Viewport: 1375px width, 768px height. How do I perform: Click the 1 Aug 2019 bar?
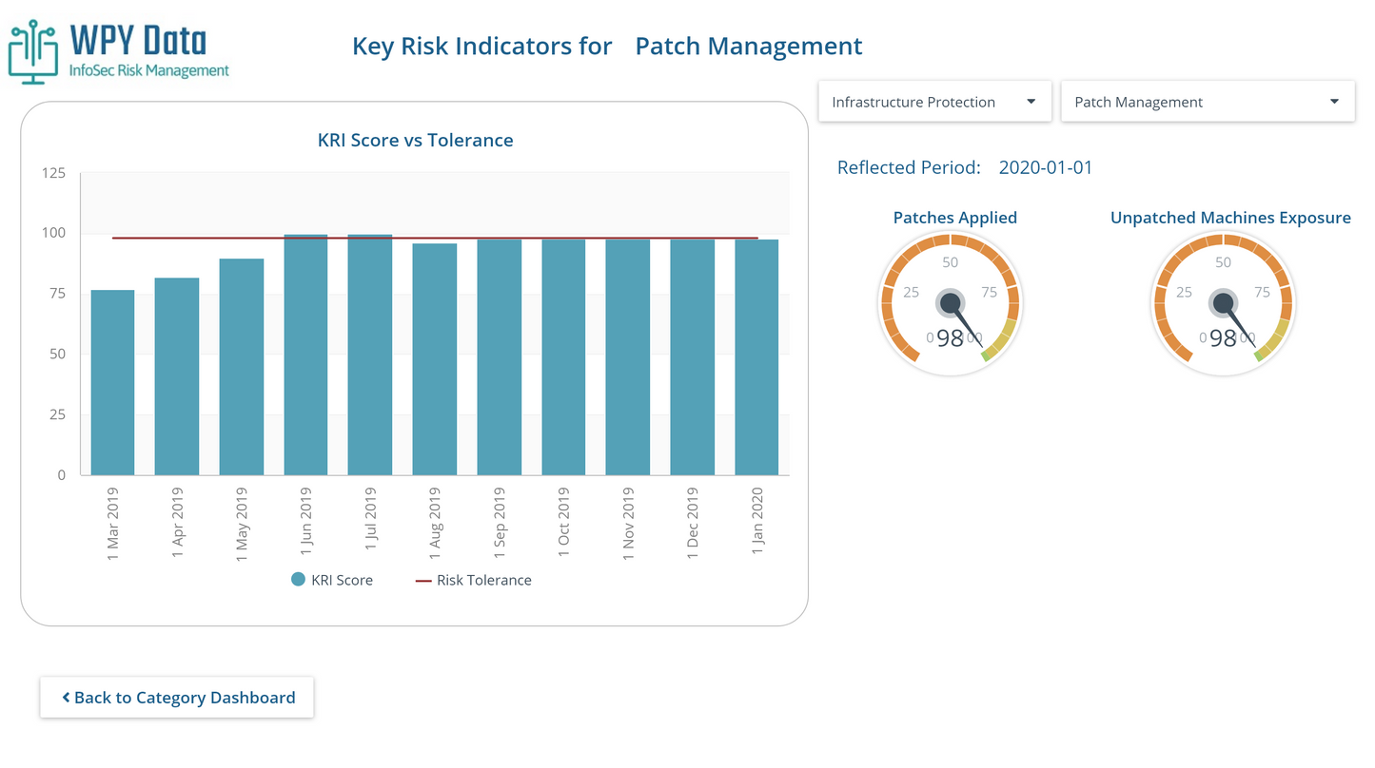point(434,359)
